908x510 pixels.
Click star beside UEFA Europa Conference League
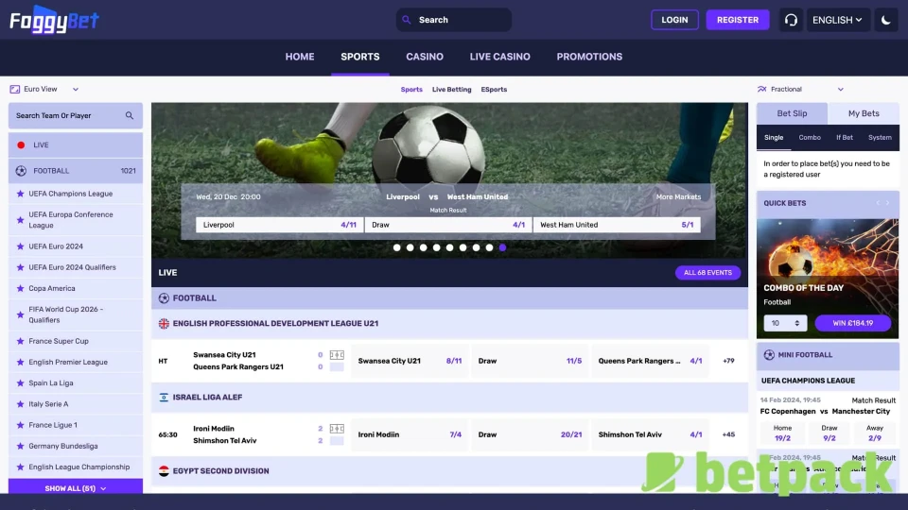[x=20, y=220]
